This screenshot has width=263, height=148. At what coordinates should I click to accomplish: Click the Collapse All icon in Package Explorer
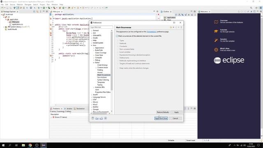[34, 12]
